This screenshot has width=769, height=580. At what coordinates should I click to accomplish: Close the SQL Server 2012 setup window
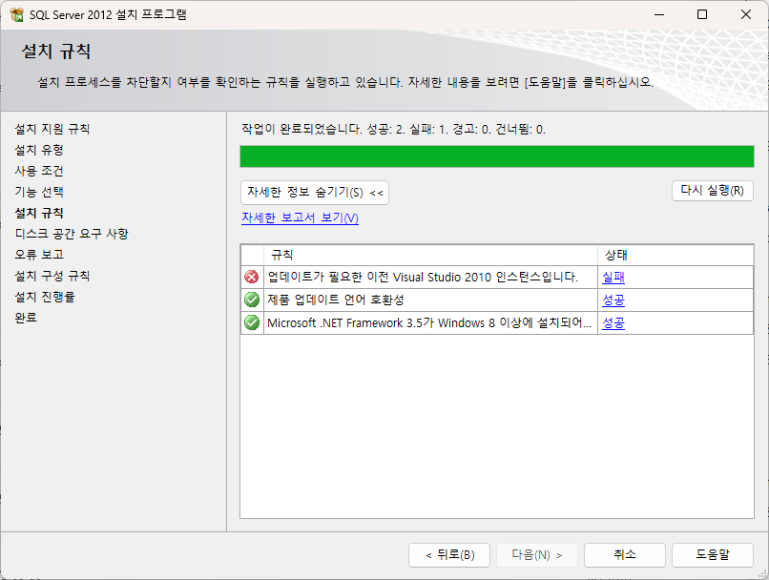click(746, 14)
